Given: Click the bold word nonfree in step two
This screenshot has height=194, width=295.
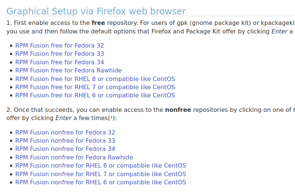Looking at the screenshot, I should pyautogui.click(x=178, y=110).
